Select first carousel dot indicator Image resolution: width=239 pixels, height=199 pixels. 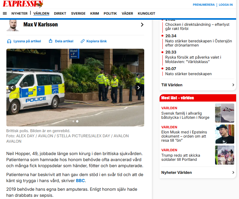tap(73, 121)
